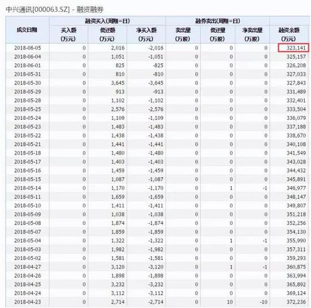Click the net buy value -2,714
311x308 pixels.
pos(155,302)
